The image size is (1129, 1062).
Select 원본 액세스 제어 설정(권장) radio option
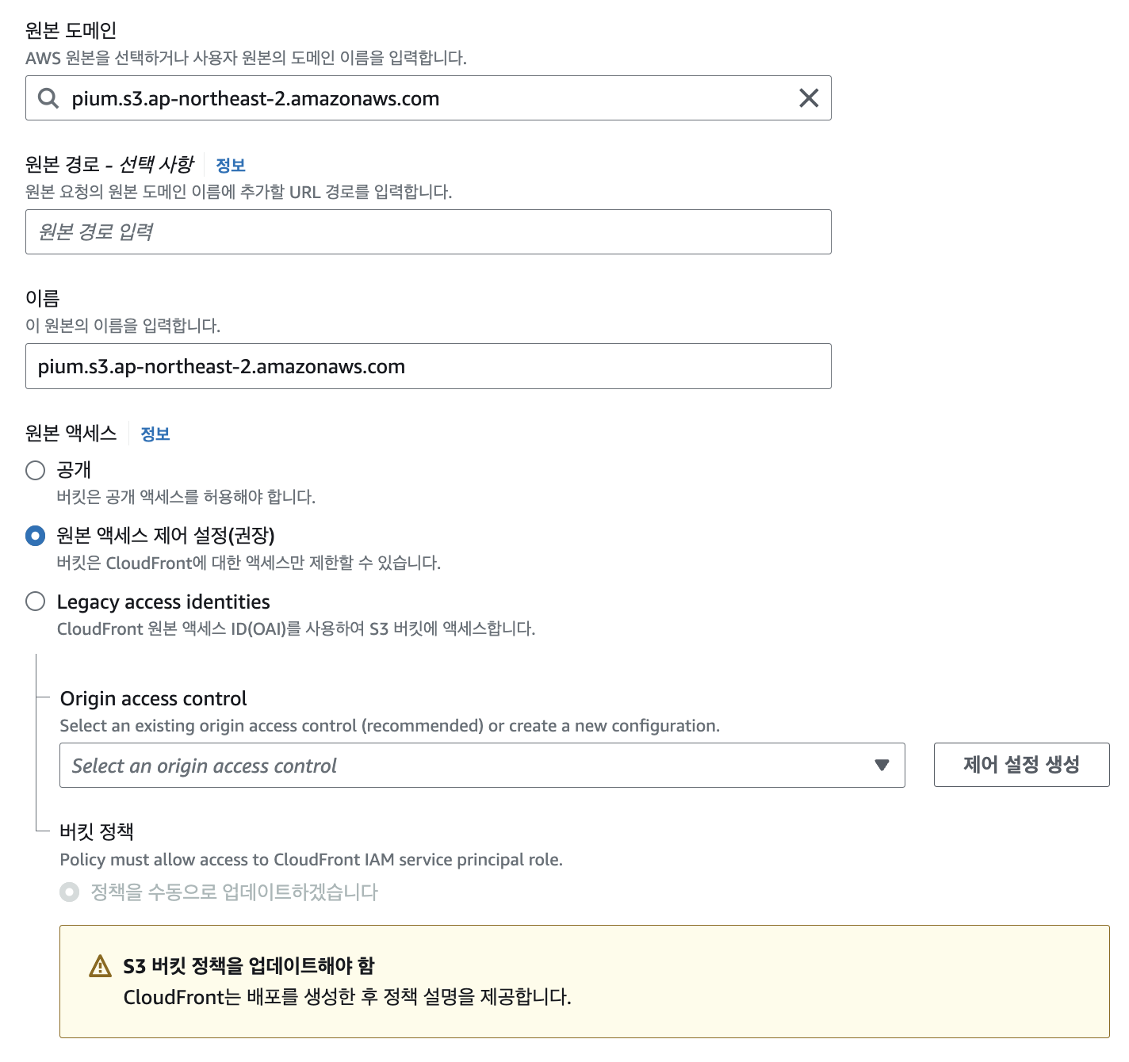tap(36, 537)
